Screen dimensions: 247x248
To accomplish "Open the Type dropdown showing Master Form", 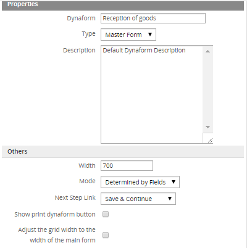I will coord(128,35).
